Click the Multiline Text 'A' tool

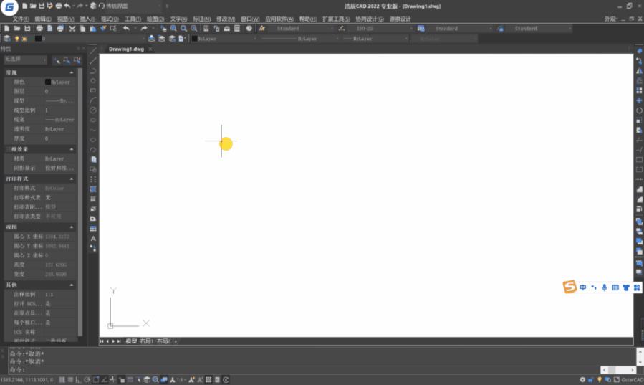(x=93, y=238)
